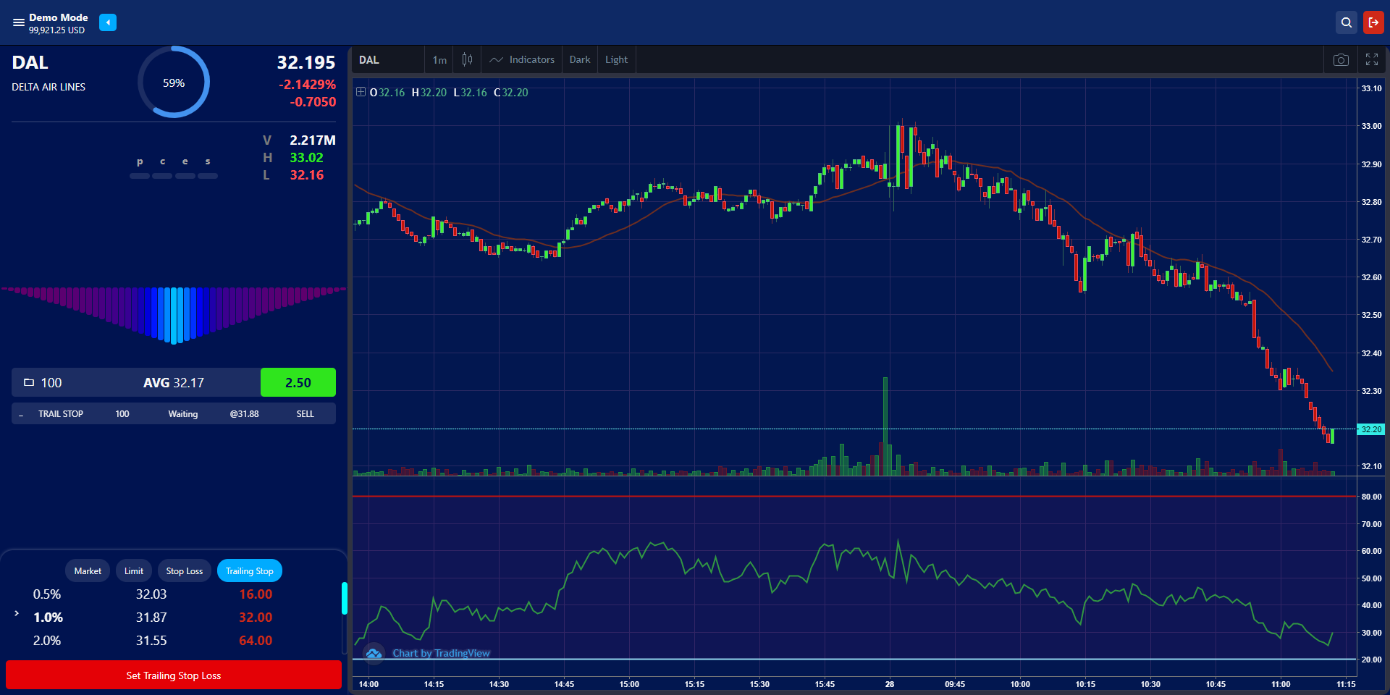Click the 59% circular progress ring

[174, 82]
